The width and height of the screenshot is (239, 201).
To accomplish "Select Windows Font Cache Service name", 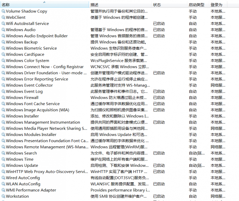I will (x=33, y=104).
